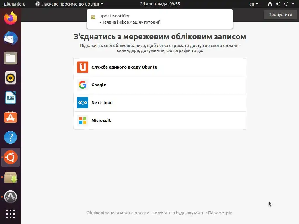The width and height of the screenshot is (299, 224).
Task: Open the clock '26 листопада 09:55' menu
Action: (160, 4)
